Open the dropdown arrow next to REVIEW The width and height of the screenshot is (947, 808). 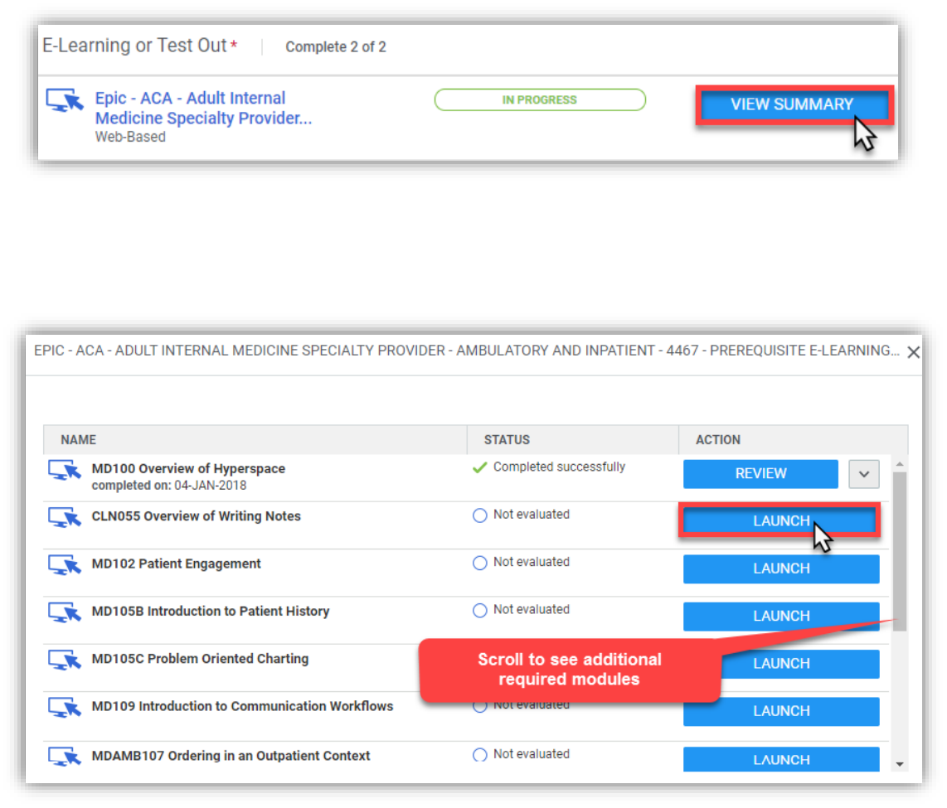tap(863, 474)
